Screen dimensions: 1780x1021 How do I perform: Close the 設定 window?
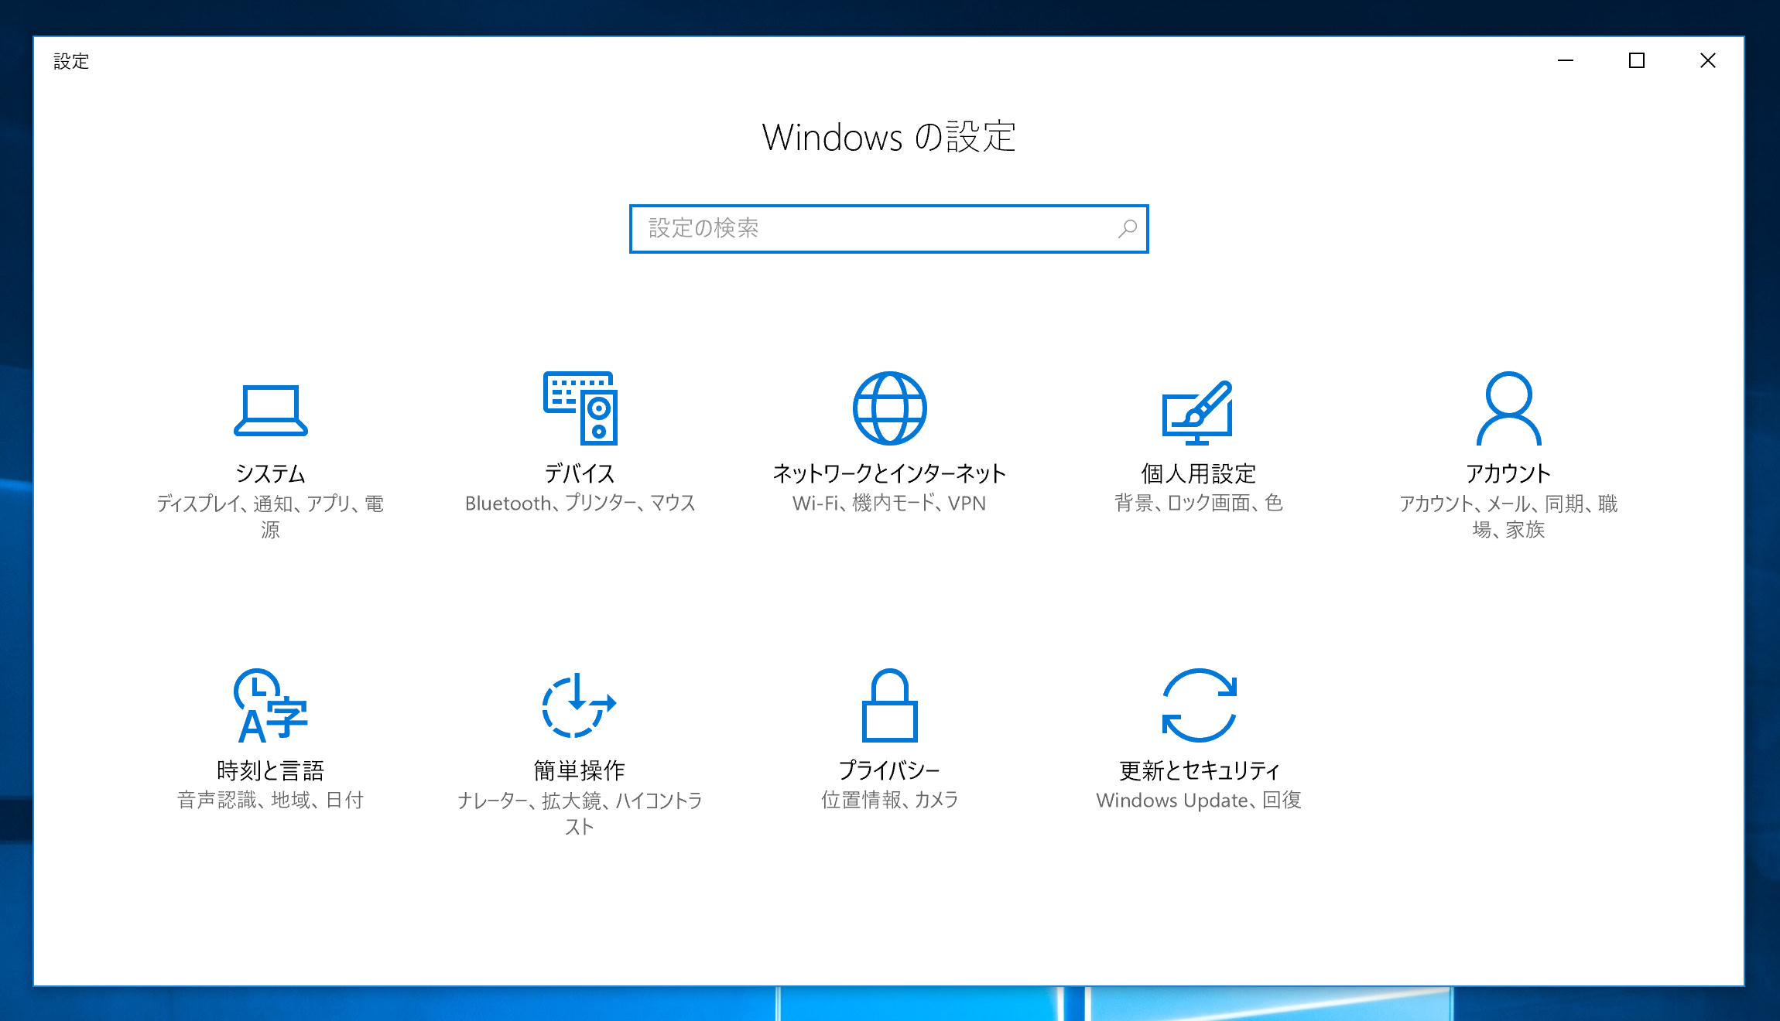[x=1708, y=60]
